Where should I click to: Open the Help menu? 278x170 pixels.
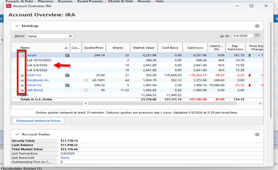coord(160,1)
